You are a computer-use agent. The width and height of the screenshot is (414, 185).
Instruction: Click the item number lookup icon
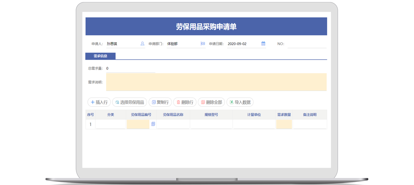153,124
